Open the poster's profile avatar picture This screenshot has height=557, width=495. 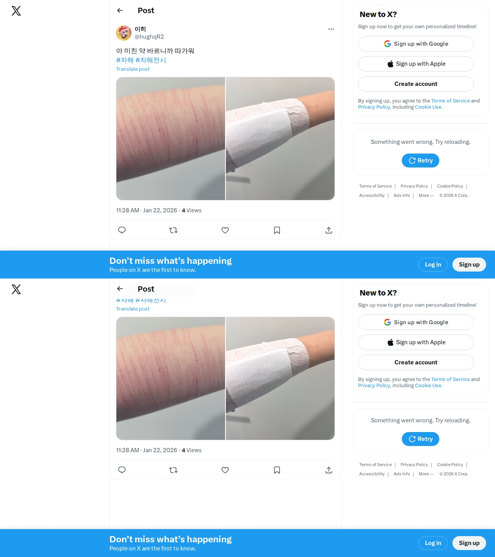pyautogui.click(x=124, y=33)
